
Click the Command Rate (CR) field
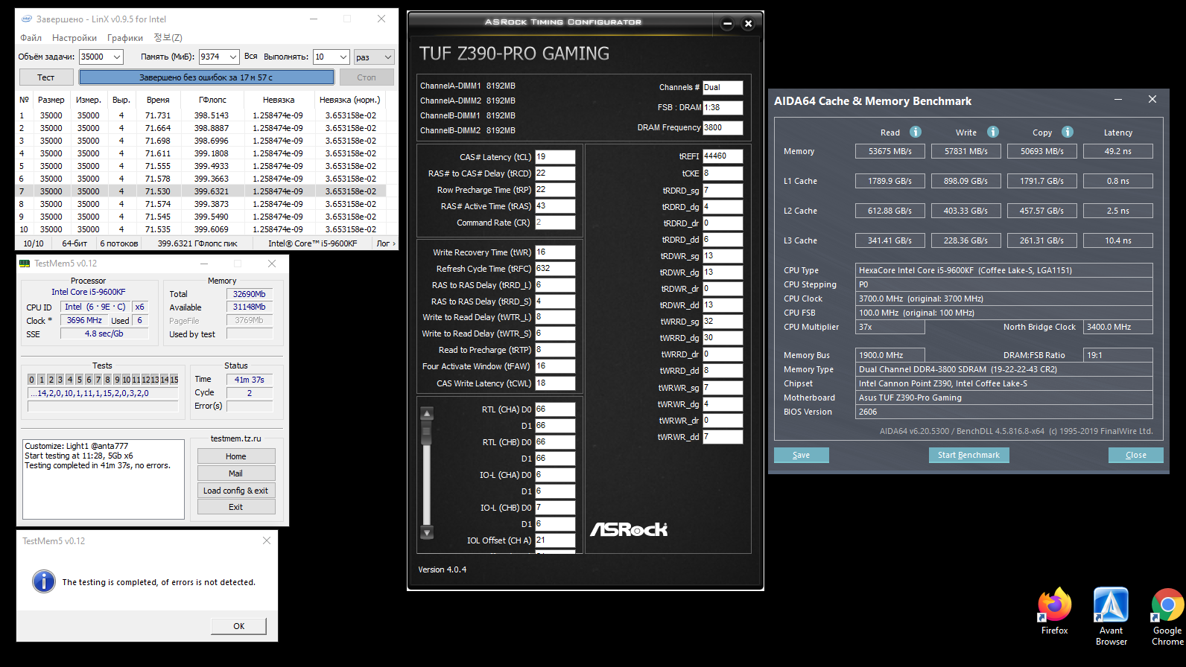(x=555, y=223)
